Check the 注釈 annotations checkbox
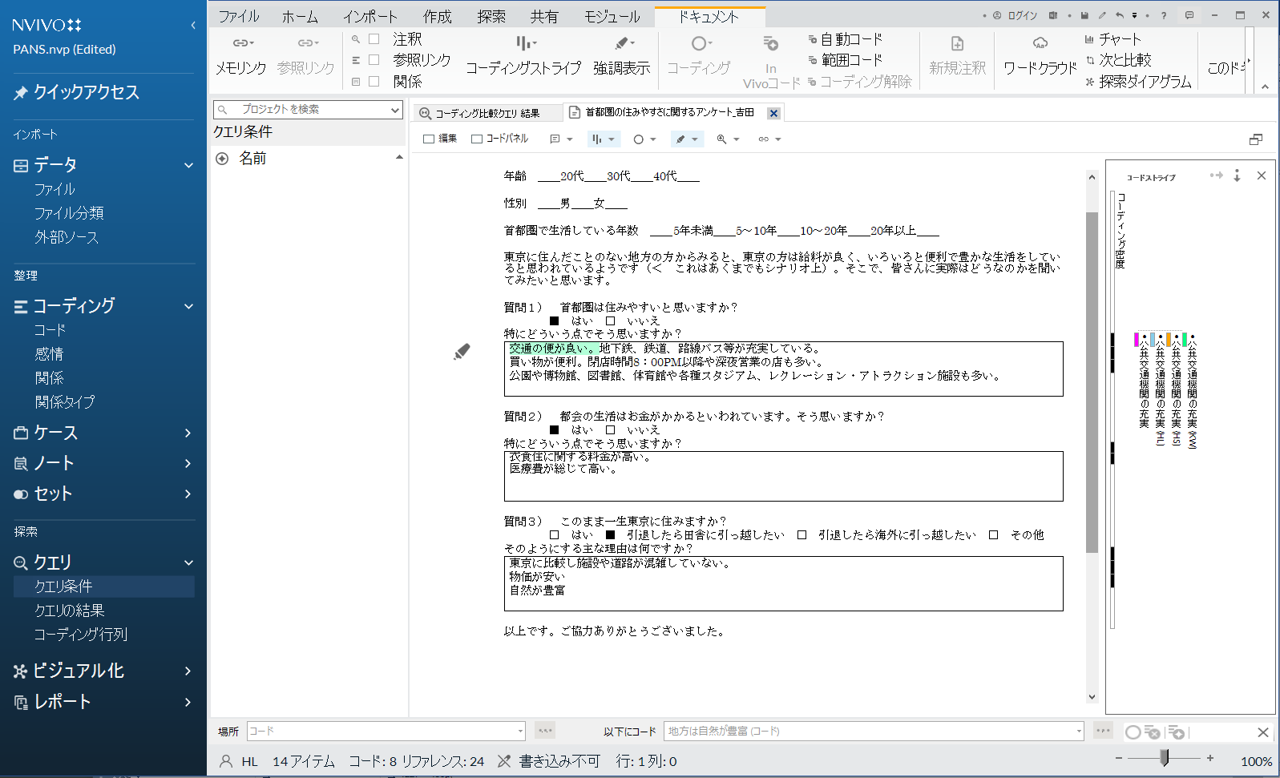This screenshot has width=1280, height=778. 374,39
